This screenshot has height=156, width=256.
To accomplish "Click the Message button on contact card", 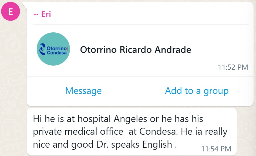I will tap(83, 91).
